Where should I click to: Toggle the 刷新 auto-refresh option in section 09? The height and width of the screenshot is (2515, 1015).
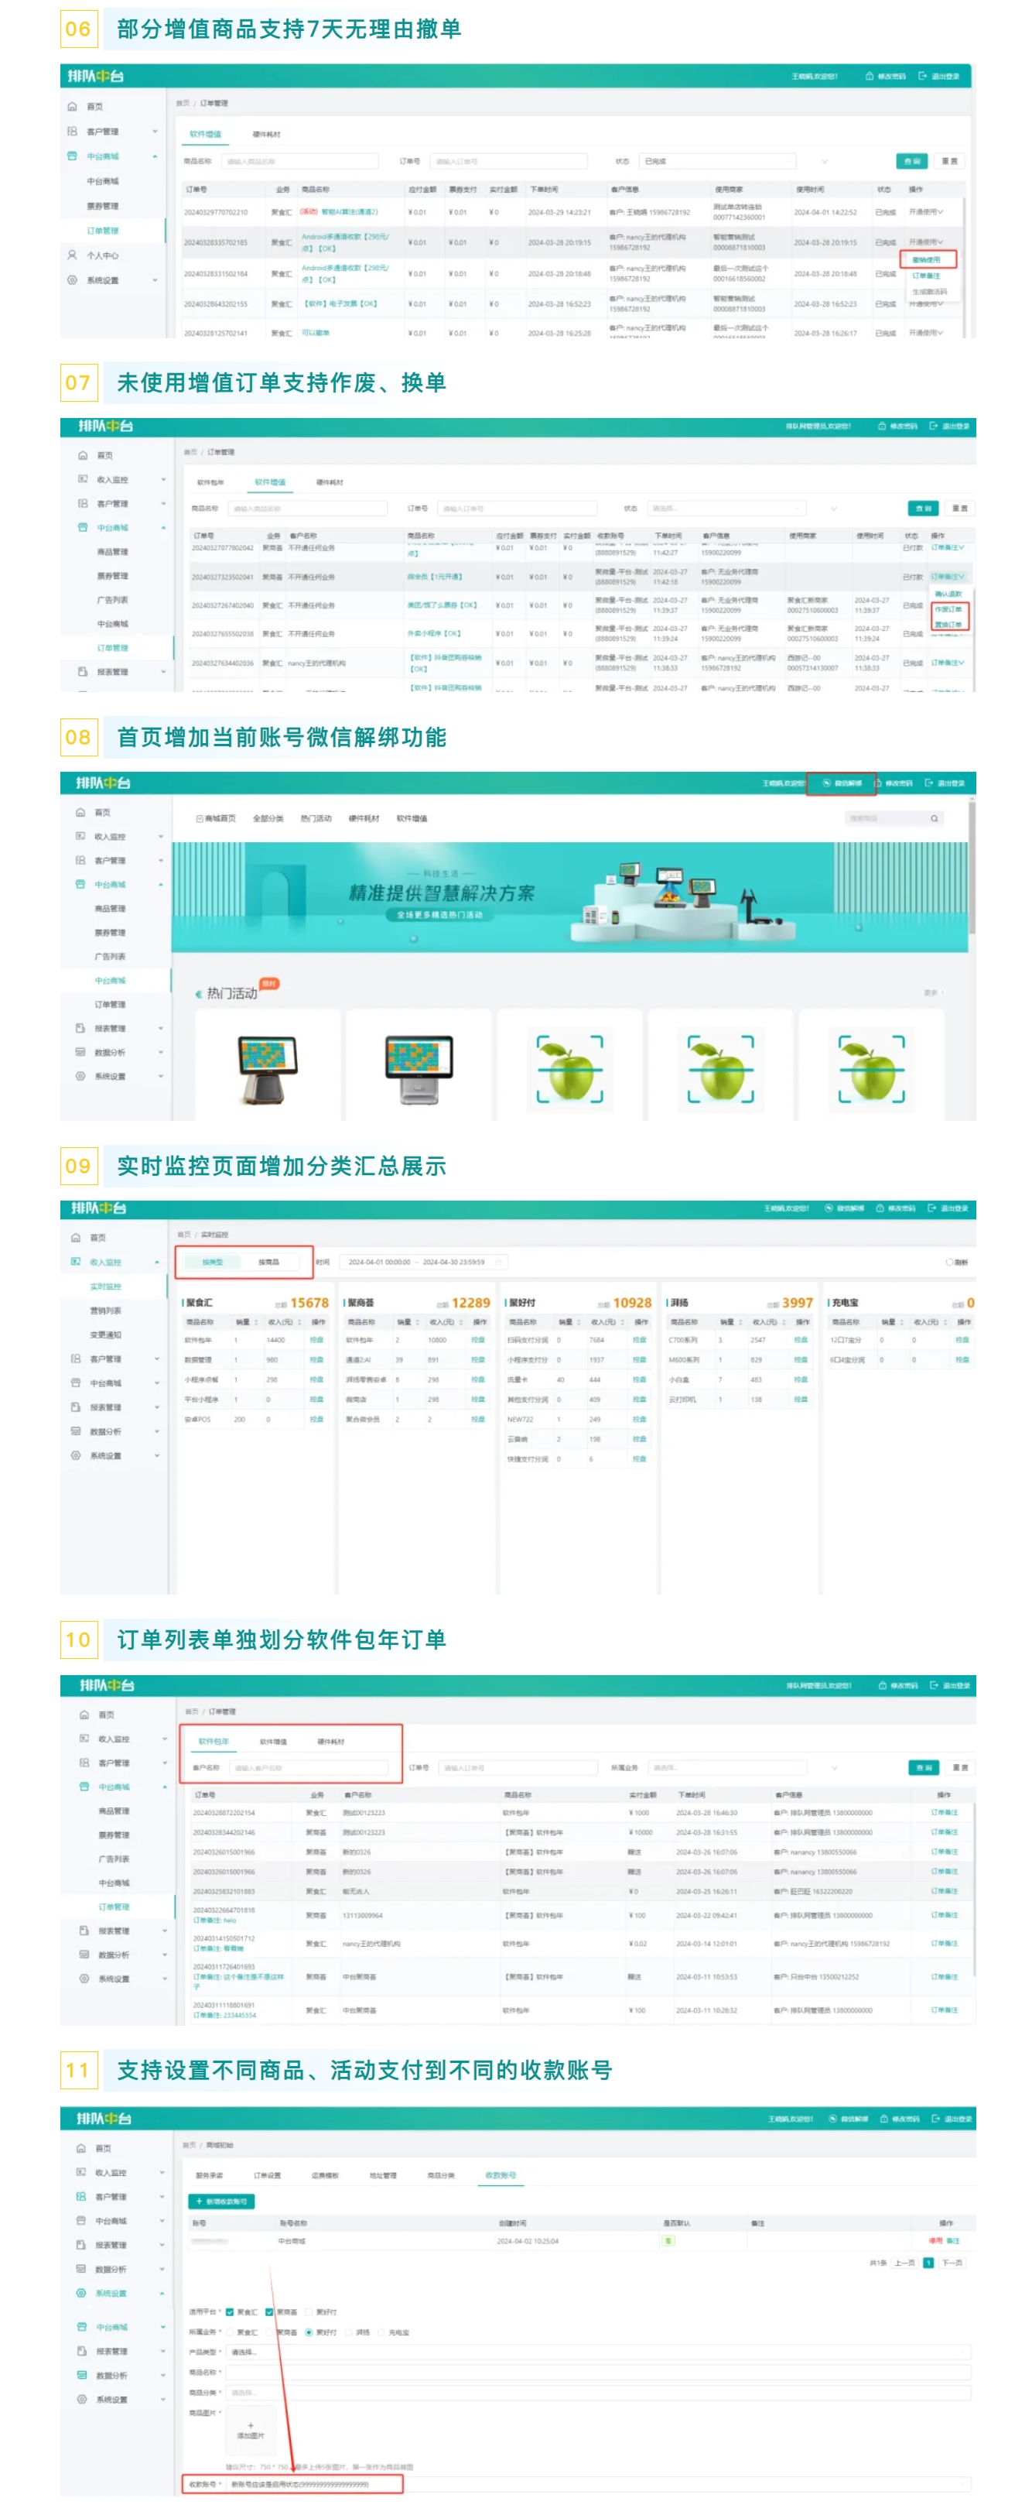tap(956, 1263)
